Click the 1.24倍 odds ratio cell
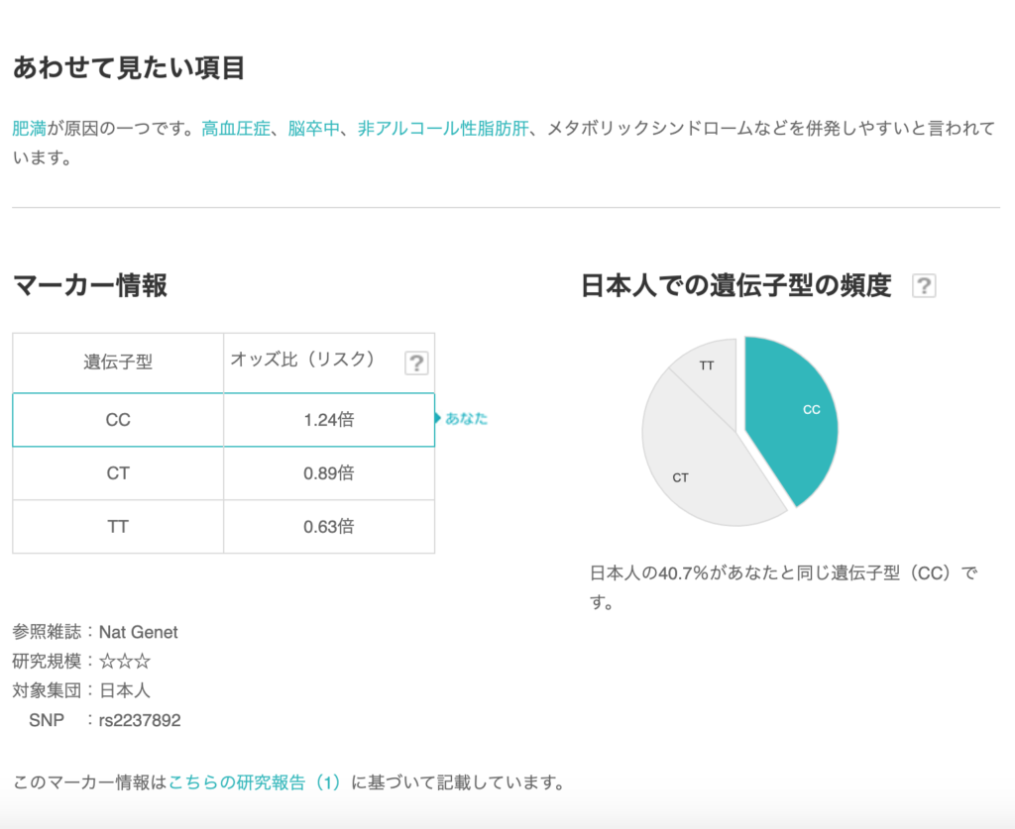The height and width of the screenshot is (829, 1015). tap(328, 420)
